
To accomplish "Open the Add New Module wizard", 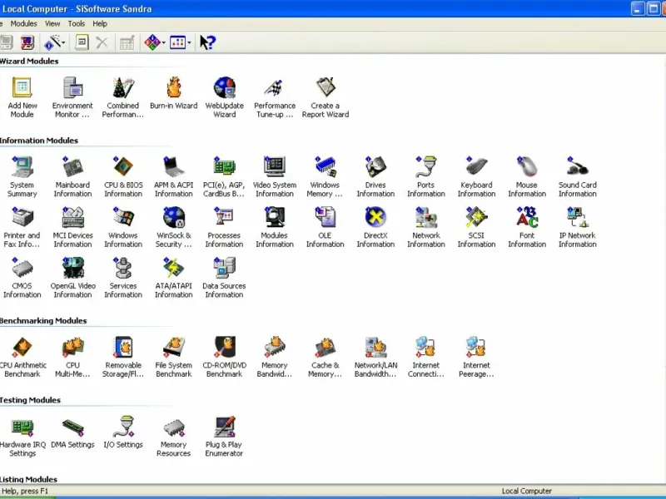I will pyautogui.click(x=22, y=97).
